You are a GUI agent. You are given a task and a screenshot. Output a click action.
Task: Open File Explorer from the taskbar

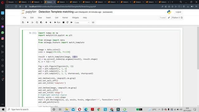67,109
